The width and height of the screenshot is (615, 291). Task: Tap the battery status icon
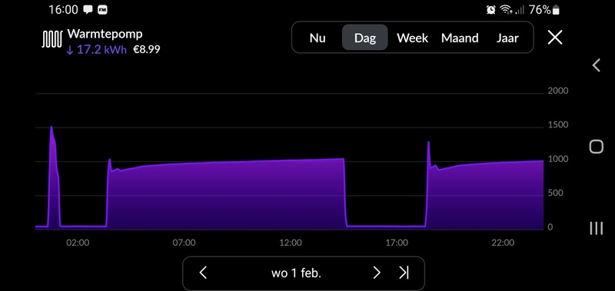[x=556, y=10]
